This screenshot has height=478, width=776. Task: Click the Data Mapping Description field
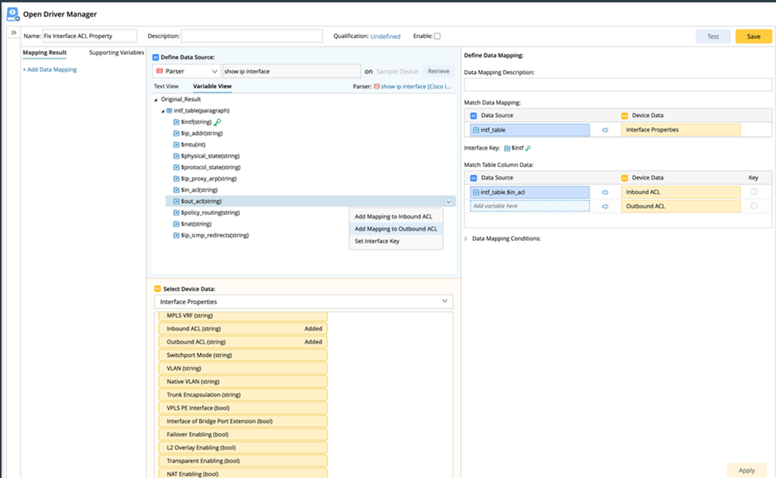(617, 85)
